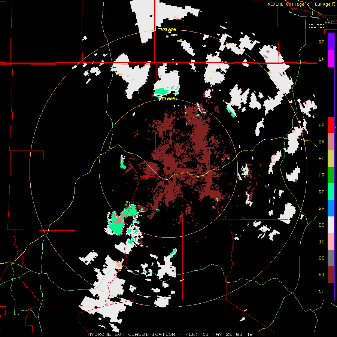Click the GC gray legend swatch
337x337 pixels.
pos(331,258)
